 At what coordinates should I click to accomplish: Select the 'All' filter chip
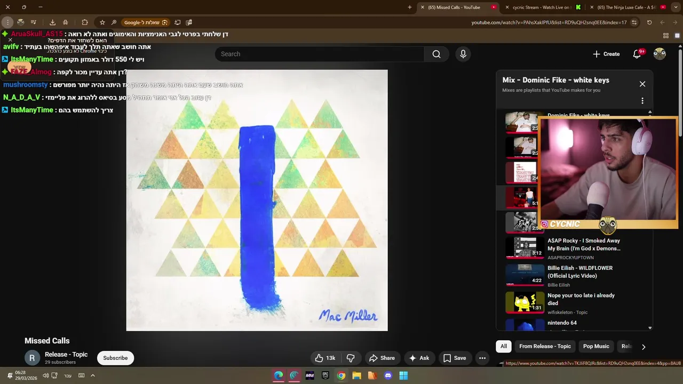pyautogui.click(x=503, y=346)
